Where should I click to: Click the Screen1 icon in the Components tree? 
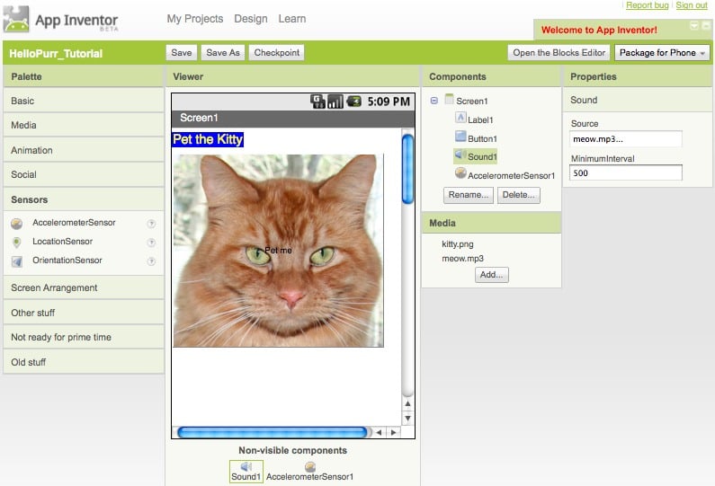pos(449,100)
